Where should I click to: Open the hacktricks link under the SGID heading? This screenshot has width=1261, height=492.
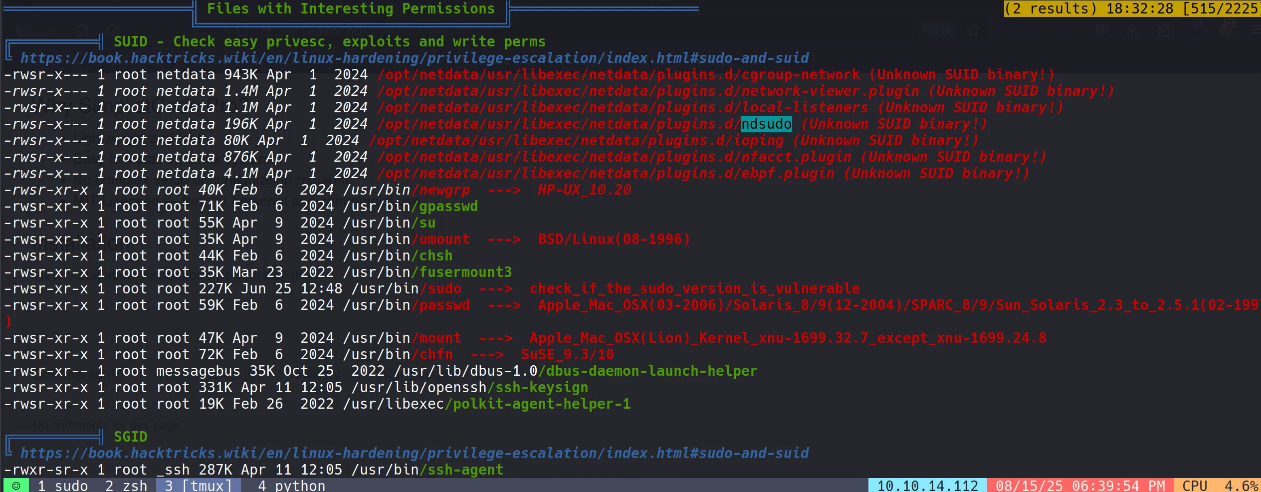pyautogui.click(x=414, y=453)
